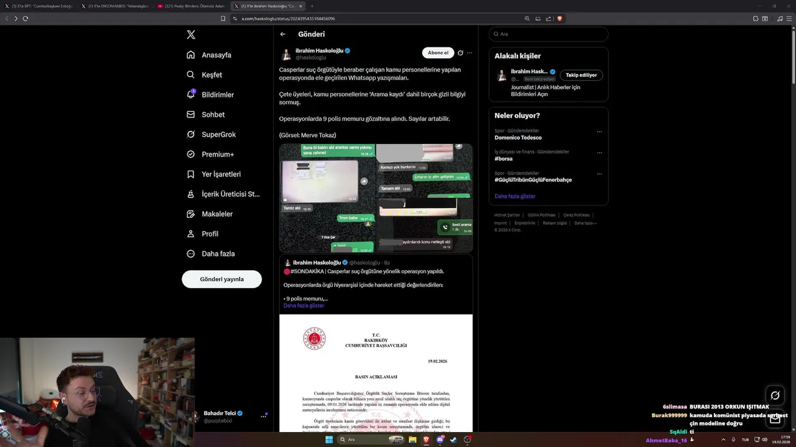Open İbrahim Haskoloğlu's avatar on the post
The width and height of the screenshot is (796, 447).
286,54
